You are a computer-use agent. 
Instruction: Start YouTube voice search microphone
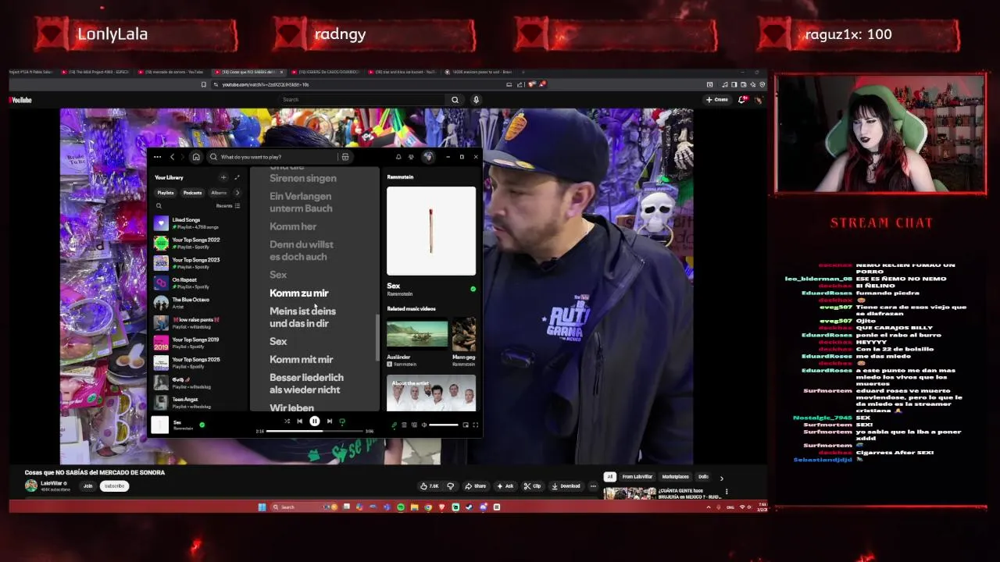click(476, 100)
